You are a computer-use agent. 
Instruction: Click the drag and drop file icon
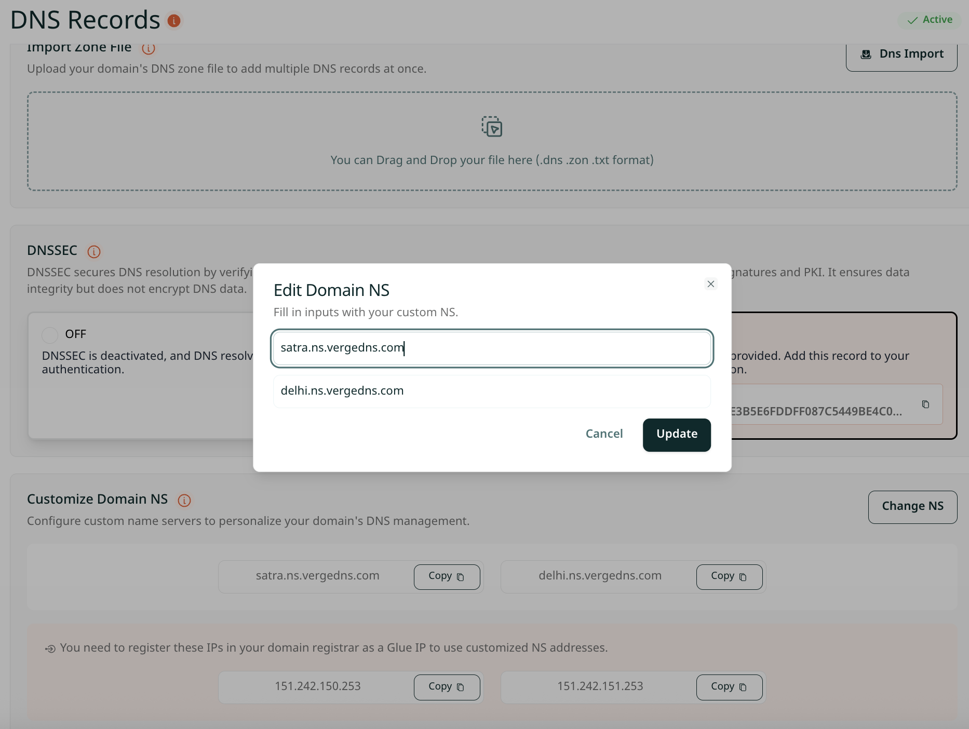pyautogui.click(x=492, y=127)
